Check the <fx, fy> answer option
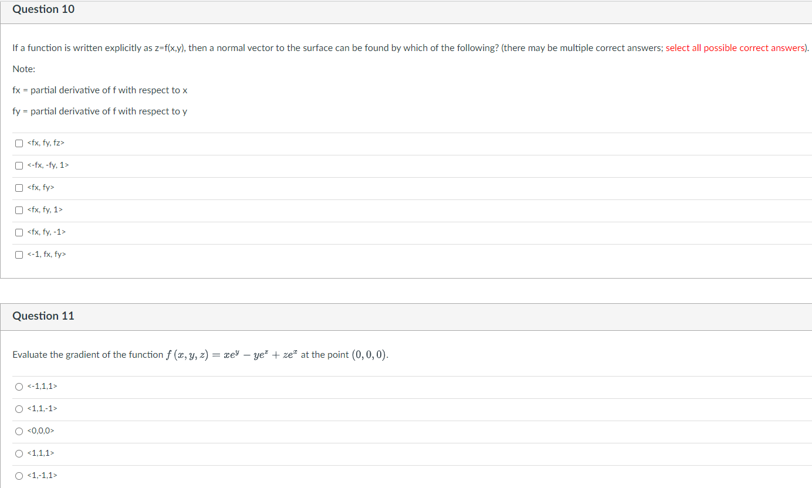Image resolution: width=812 pixels, height=488 pixels. pyautogui.click(x=18, y=187)
